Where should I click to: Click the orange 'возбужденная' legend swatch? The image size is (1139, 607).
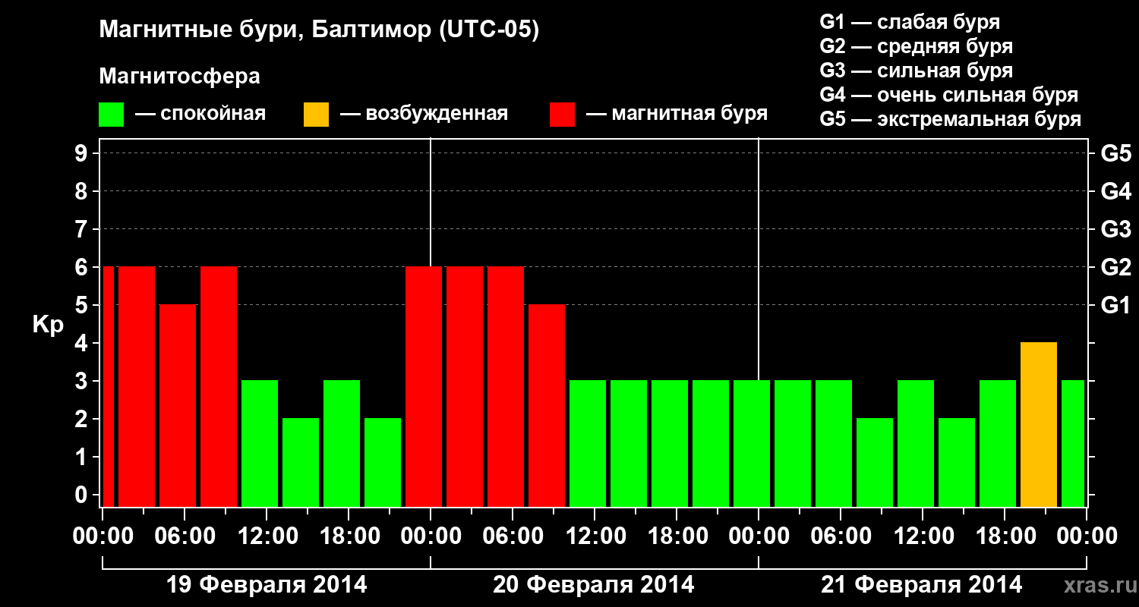(x=316, y=115)
